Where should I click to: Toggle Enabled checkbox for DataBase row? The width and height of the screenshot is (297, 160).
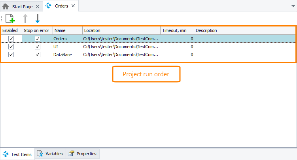coord(11,55)
